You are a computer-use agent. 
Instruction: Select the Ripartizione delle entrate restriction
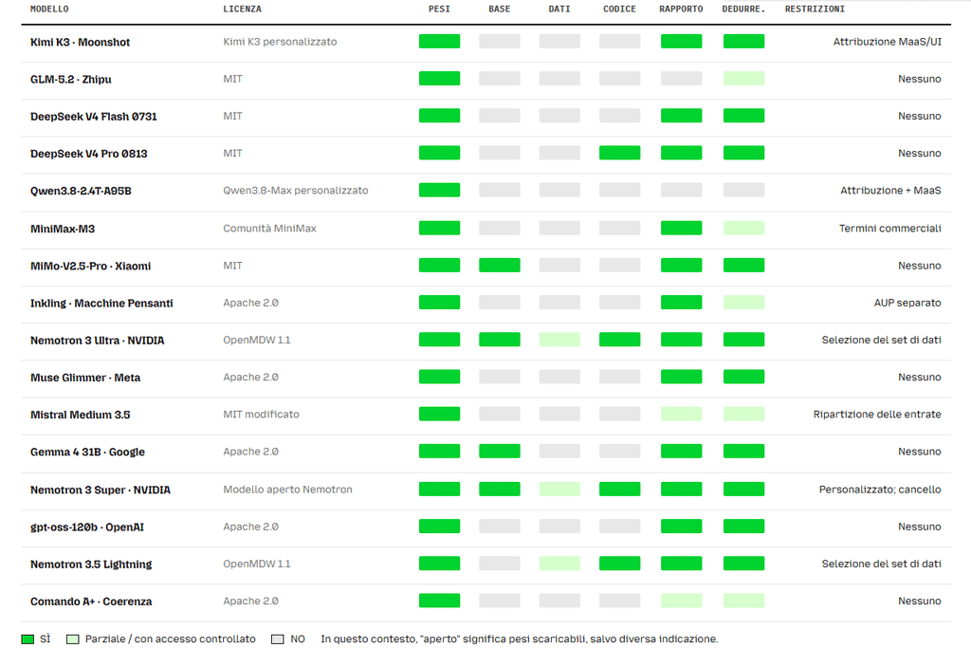click(x=877, y=414)
